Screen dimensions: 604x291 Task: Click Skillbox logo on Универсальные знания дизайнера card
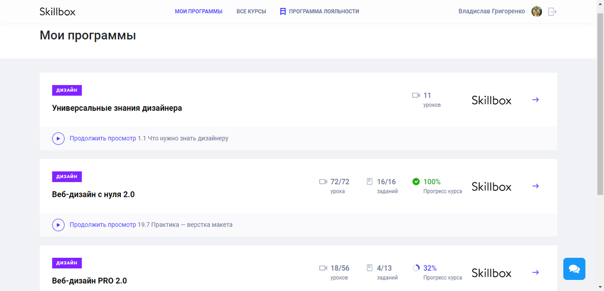pyautogui.click(x=491, y=100)
